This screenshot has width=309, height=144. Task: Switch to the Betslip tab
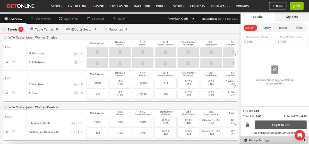point(257,17)
